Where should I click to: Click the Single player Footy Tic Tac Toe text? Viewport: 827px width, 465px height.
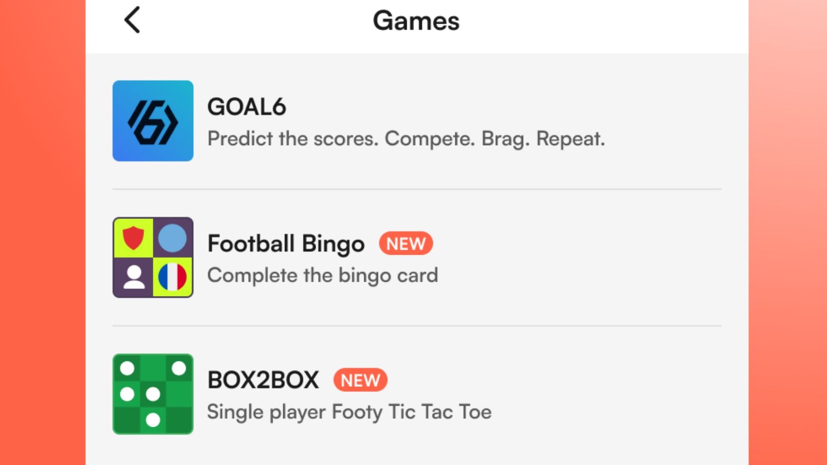tap(349, 411)
